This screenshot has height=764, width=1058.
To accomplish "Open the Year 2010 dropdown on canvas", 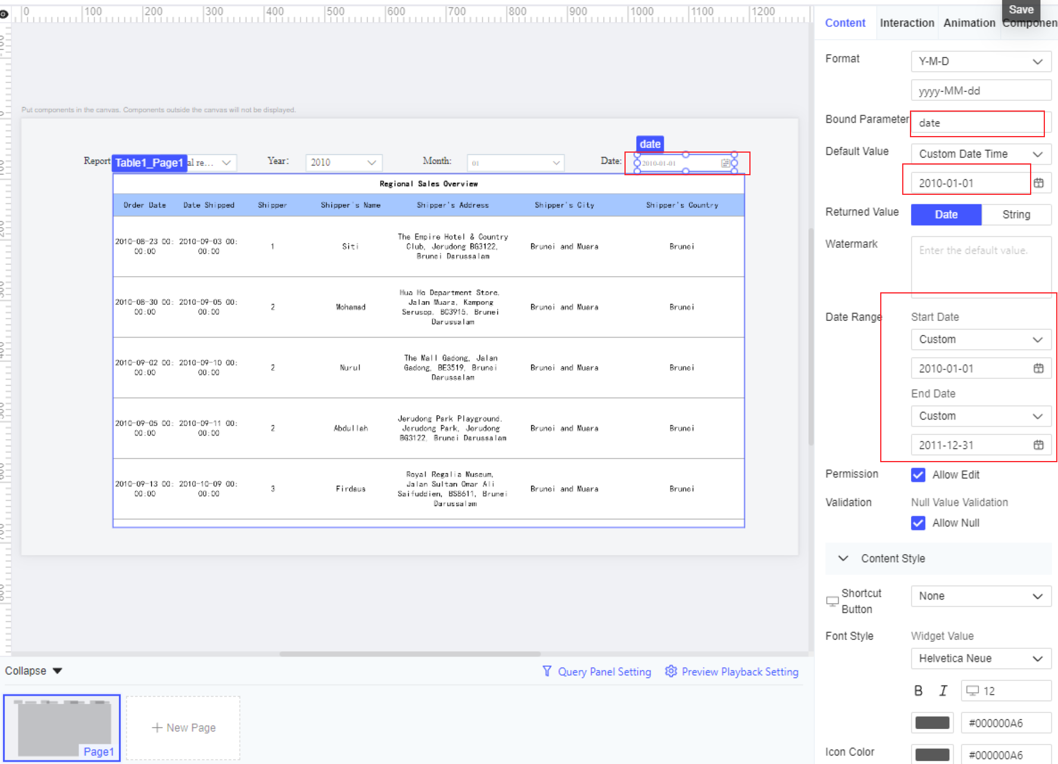I will click(344, 162).
